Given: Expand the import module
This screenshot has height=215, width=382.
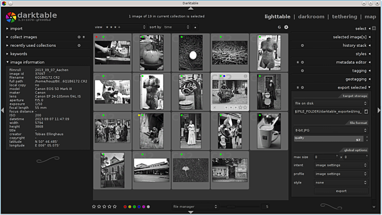Looking at the screenshot, I should pyautogui.click(x=16, y=28).
